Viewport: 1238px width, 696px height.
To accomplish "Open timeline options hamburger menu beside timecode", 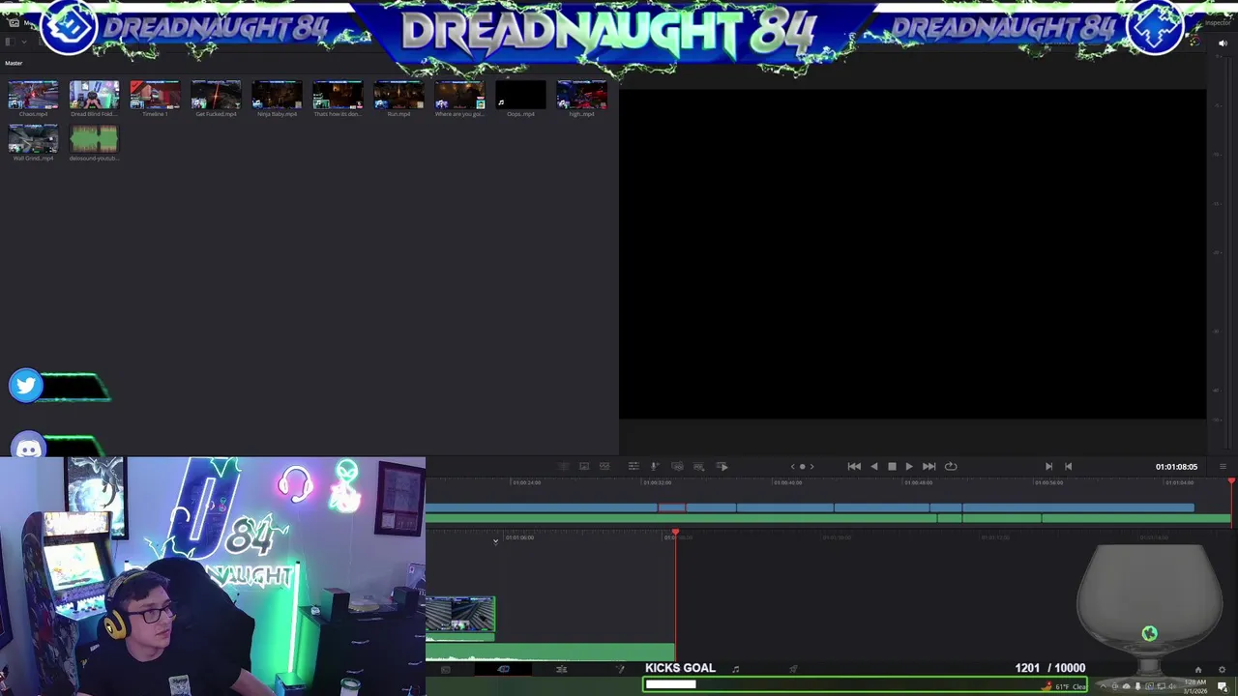I will tap(1223, 467).
